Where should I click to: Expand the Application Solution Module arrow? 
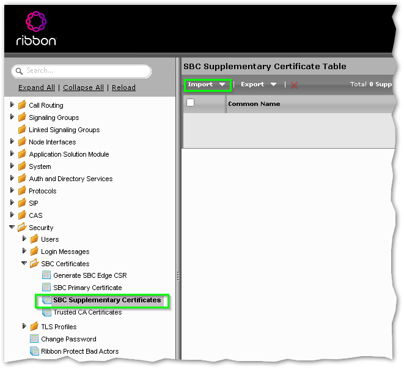pyautogui.click(x=12, y=154)
